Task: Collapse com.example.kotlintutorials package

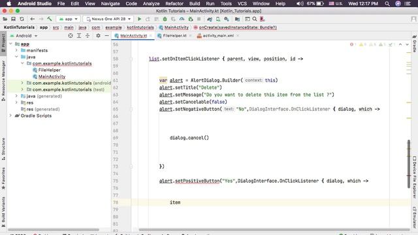Action: [x=22, y=63]
